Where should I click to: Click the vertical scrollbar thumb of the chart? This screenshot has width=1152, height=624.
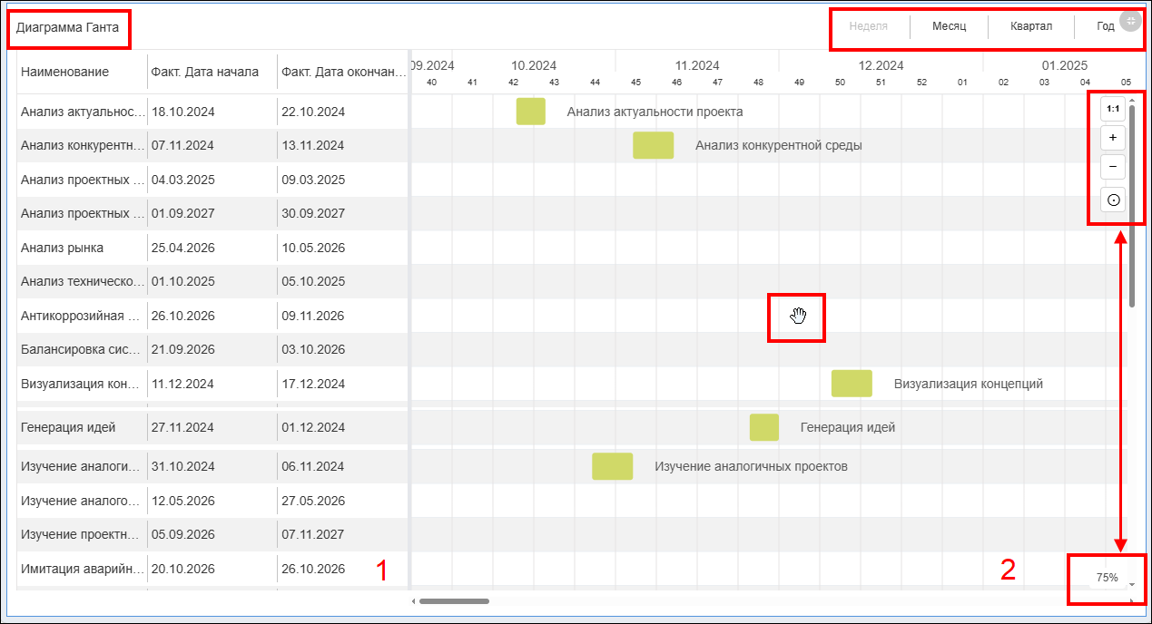(1132, 207)
